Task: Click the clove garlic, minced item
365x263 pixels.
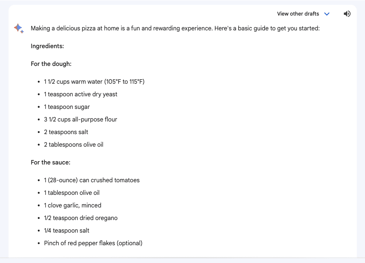Action: coord(73,205)
